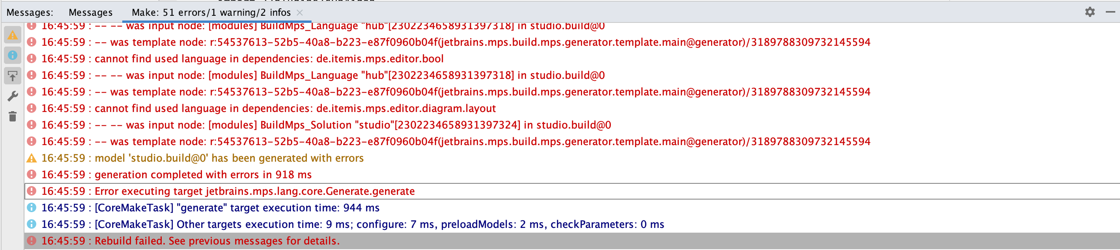Select the Make: 51 errors tab
1120x250 pixels.
(x=211, y=13)
